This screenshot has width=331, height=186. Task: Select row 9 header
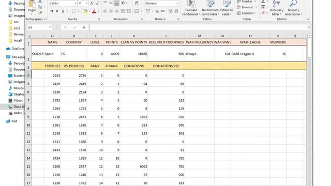point(28,117)
